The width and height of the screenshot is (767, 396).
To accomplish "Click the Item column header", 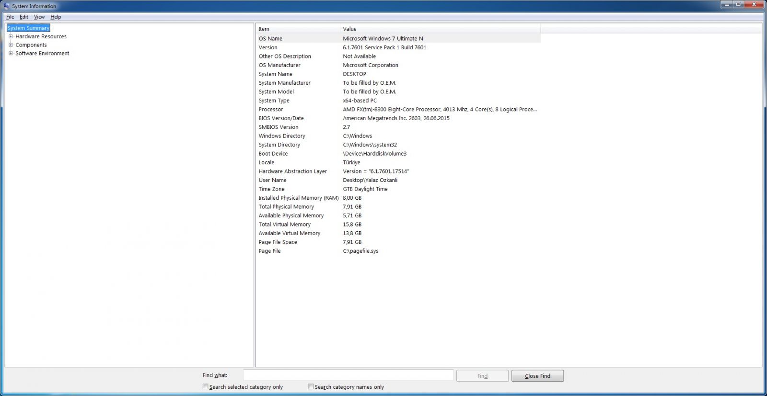I will pyautogui.click(x=297, y=29).
